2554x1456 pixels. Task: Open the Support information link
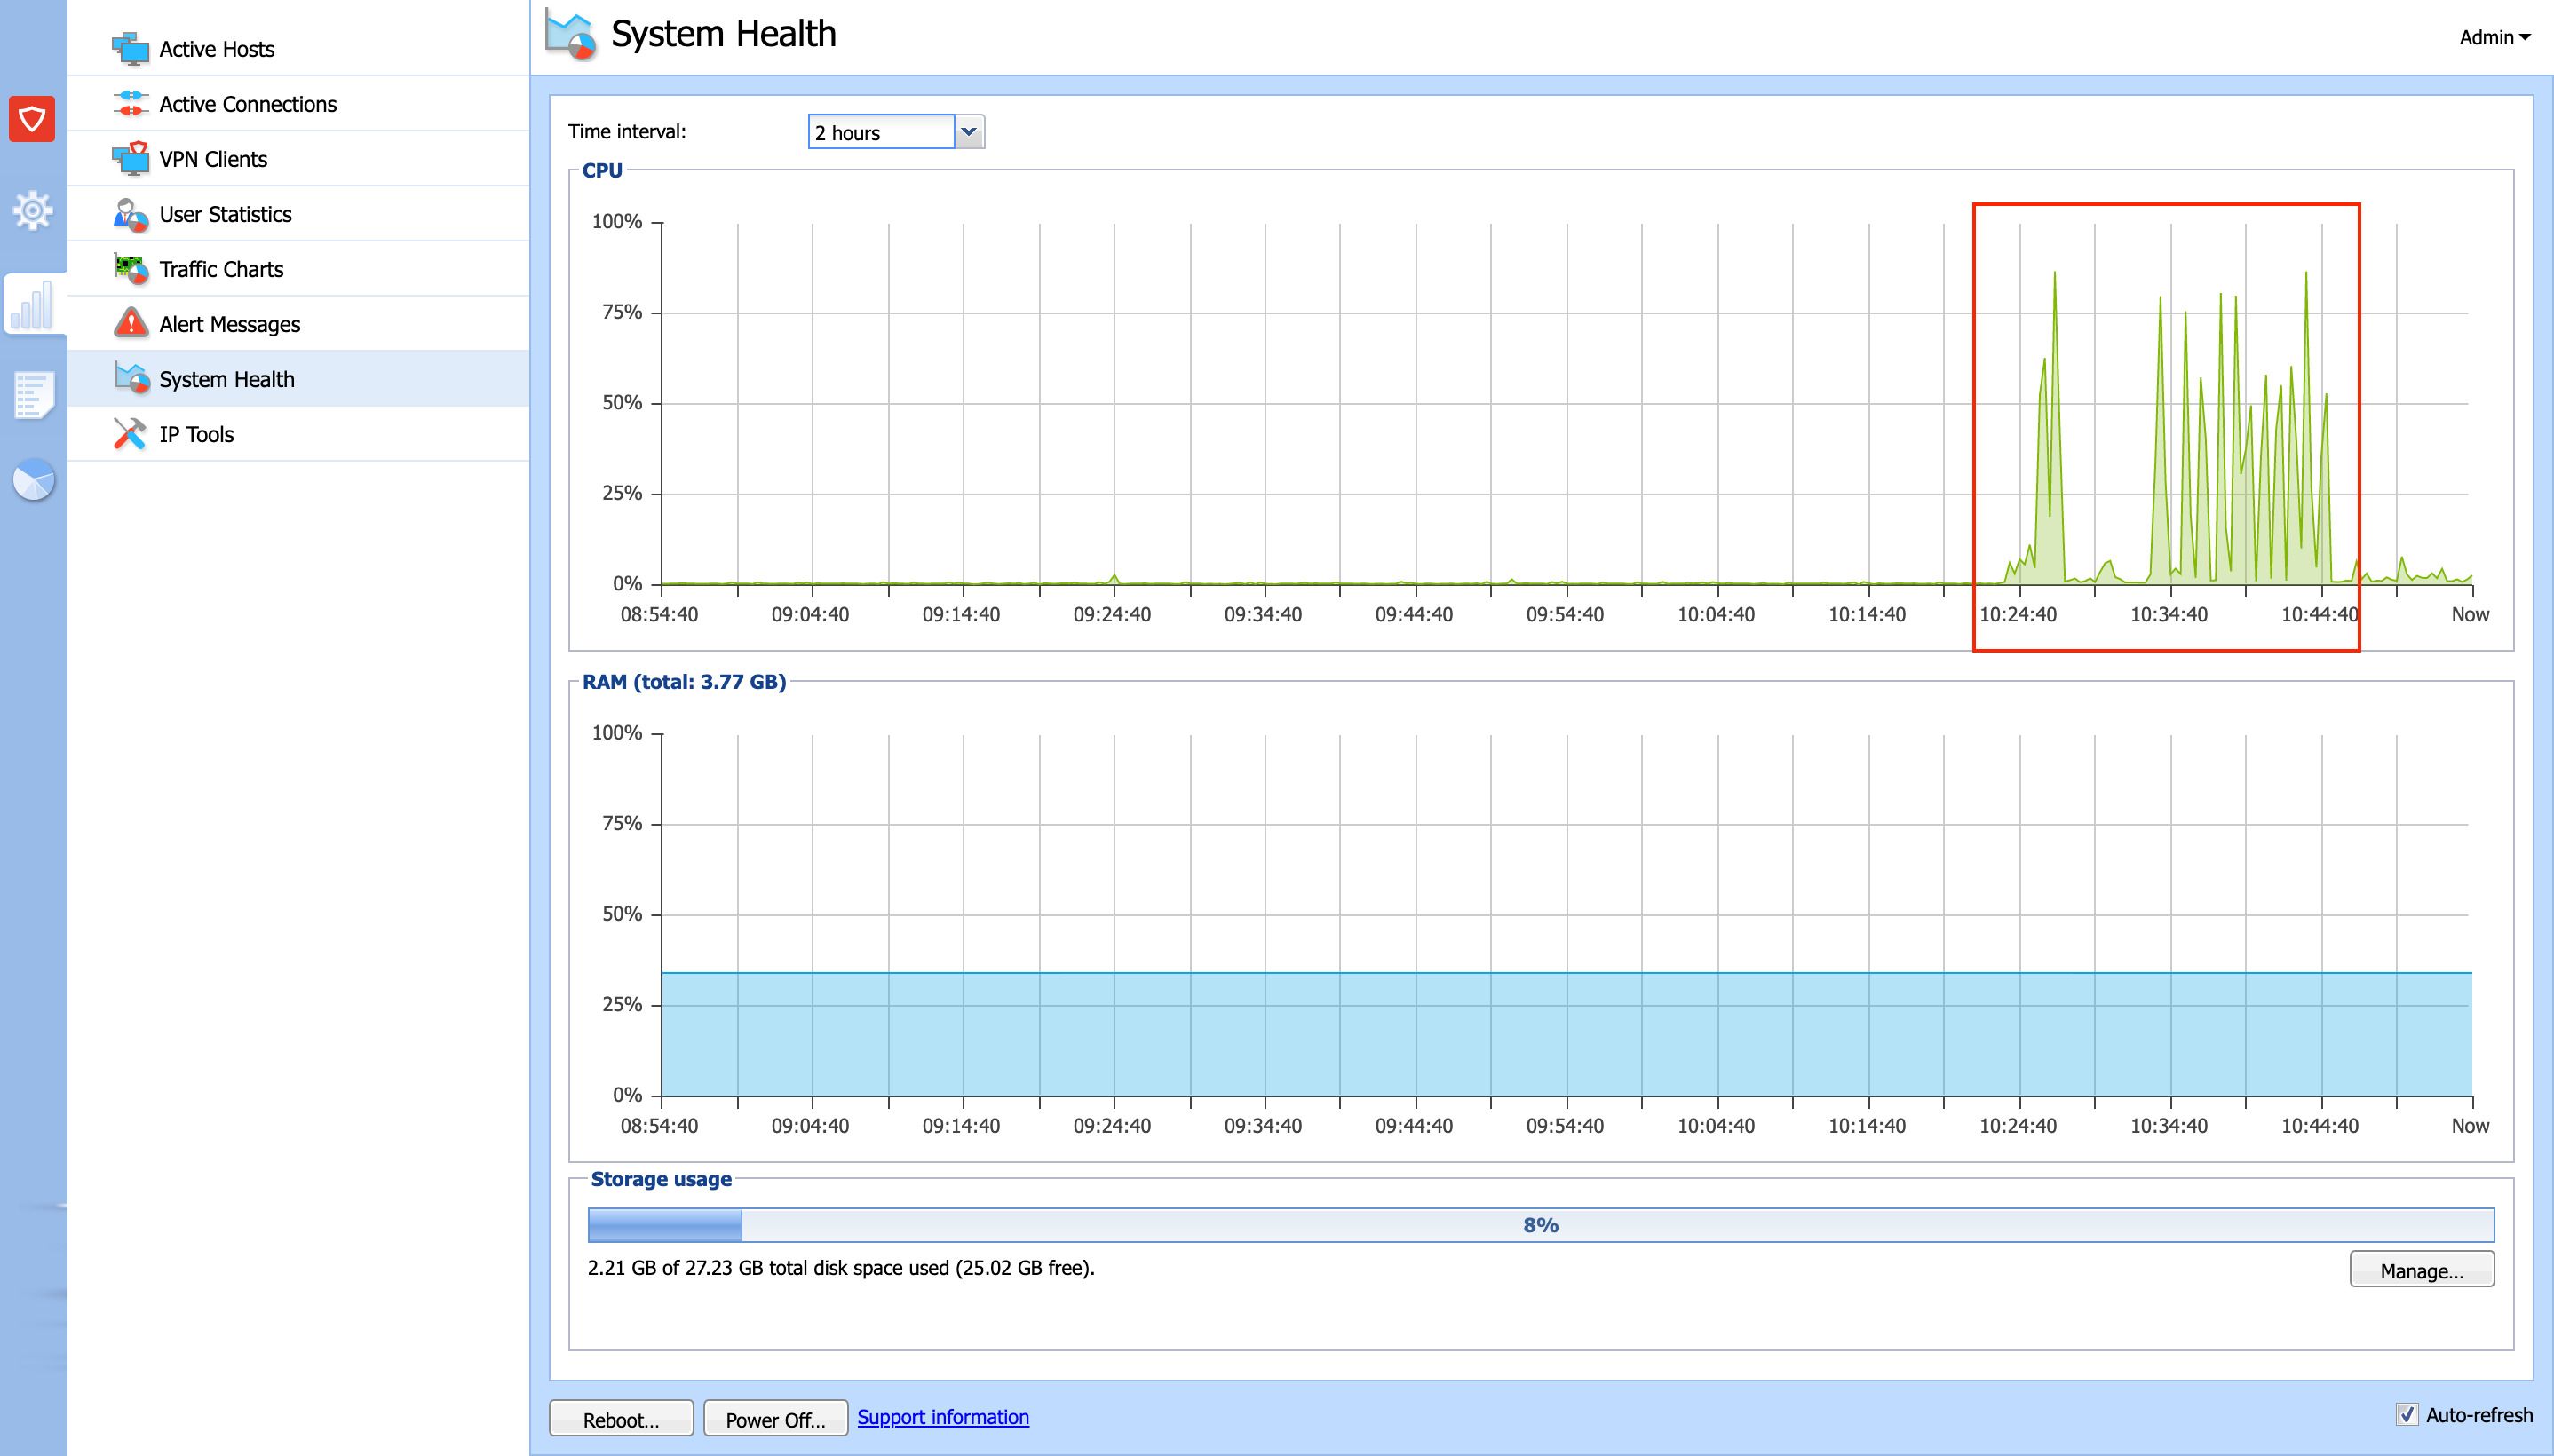(x=942, y=1417)
